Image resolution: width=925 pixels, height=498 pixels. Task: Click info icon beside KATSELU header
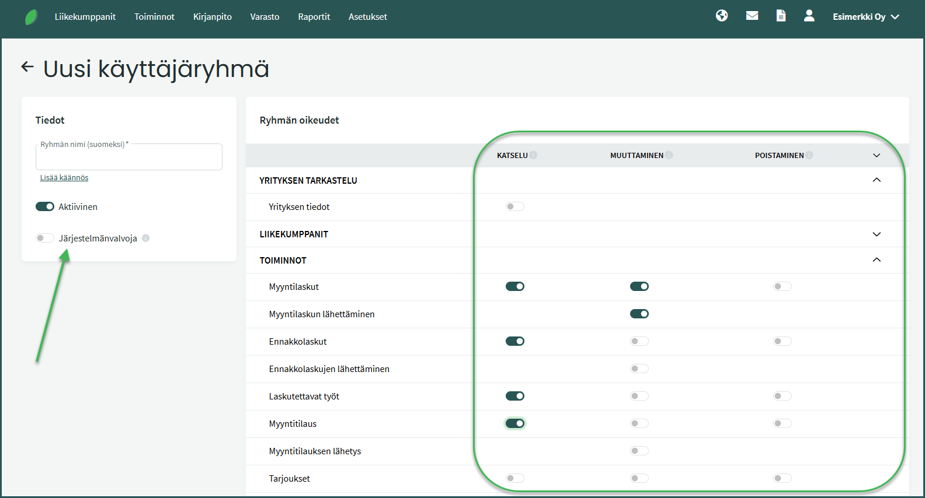point(533,155)
